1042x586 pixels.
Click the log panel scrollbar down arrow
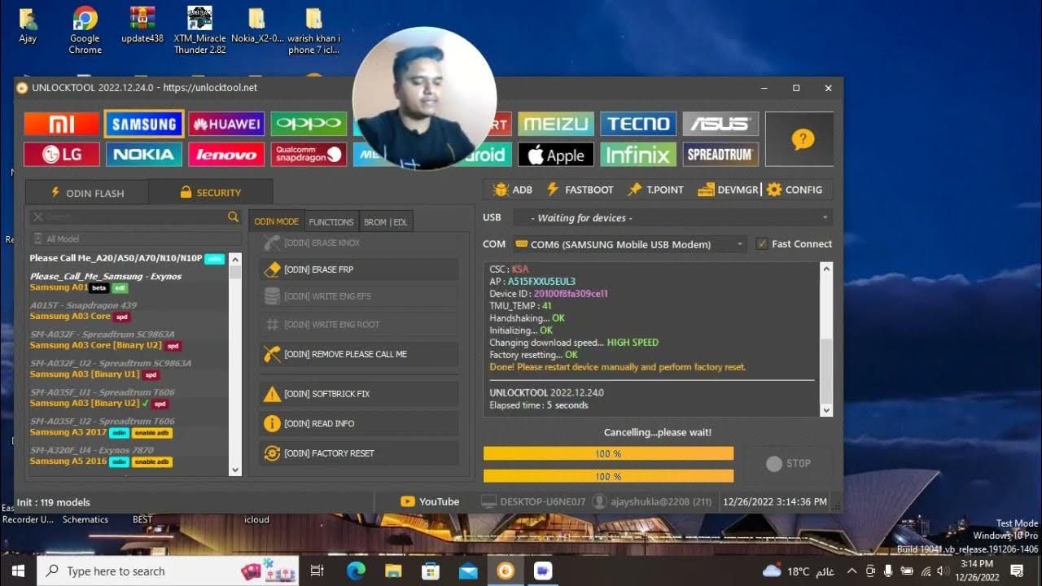pos(826,410)
